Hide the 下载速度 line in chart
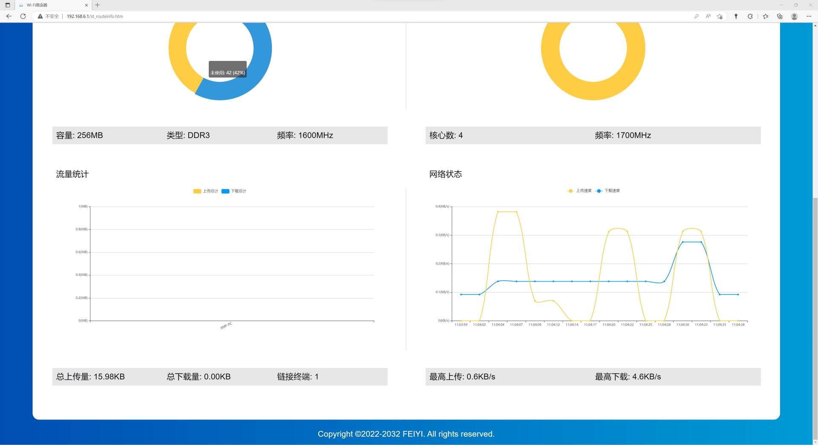This screenshot has width=818, height=445. (x=608, y=191)
